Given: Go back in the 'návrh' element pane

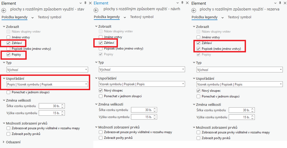Looking at the screenshot, I should (x=96, y=9).
